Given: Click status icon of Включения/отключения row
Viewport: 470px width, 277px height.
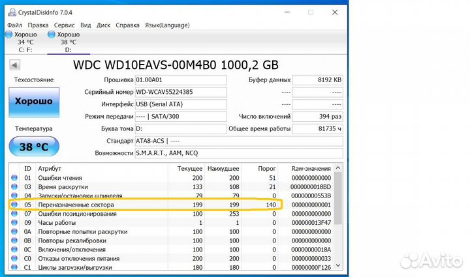Looking at the screenshot, I should point(14,250).
